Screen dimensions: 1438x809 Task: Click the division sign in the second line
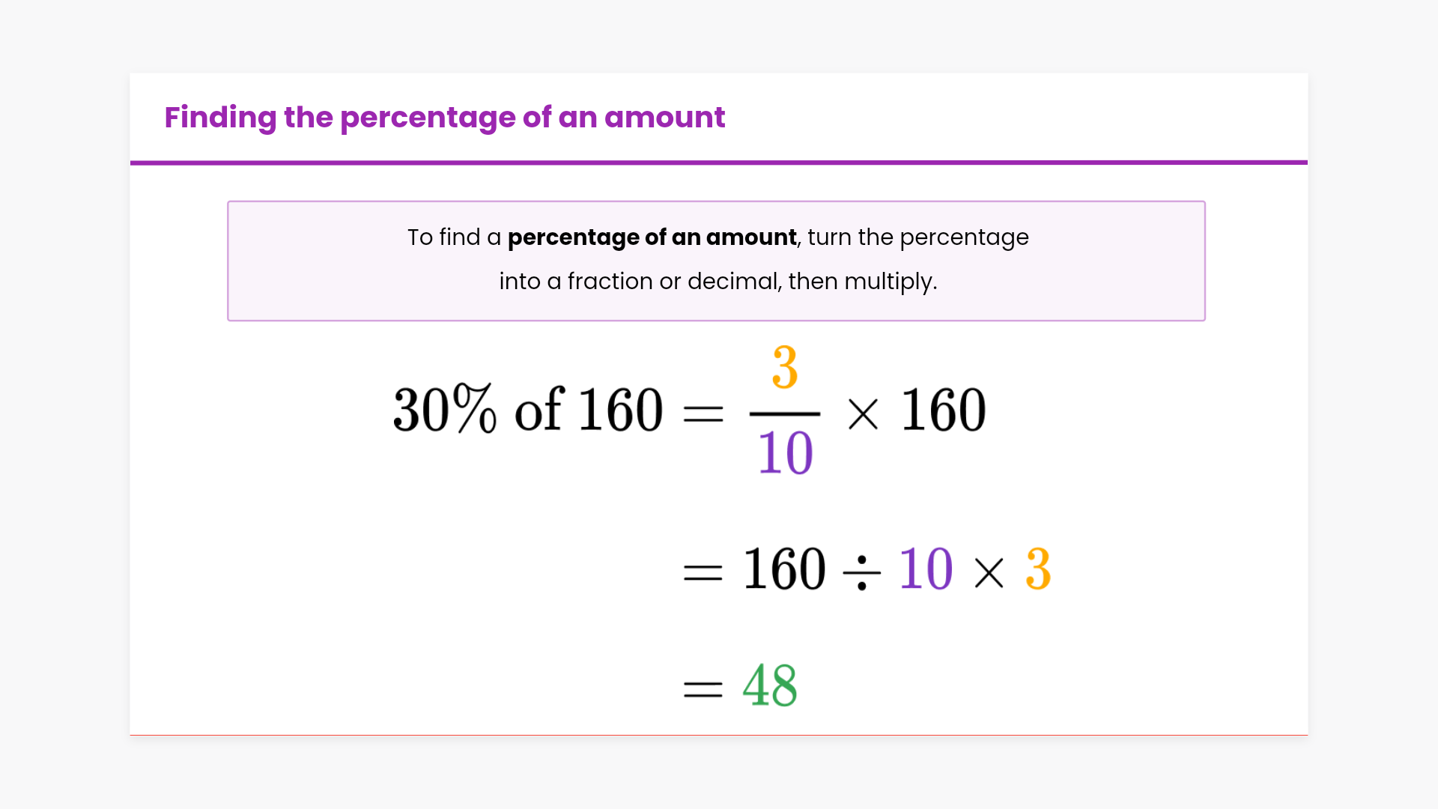click(861, 573)
